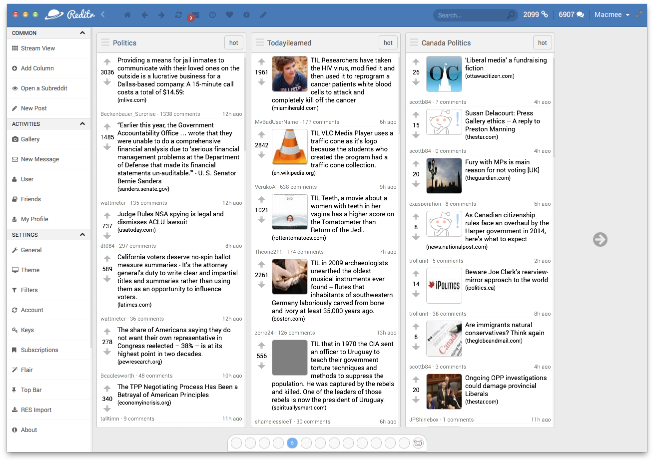This screenshot has height=462, width=654.
Task: Select Subscriptions in the settings menu
Action: 39,350
